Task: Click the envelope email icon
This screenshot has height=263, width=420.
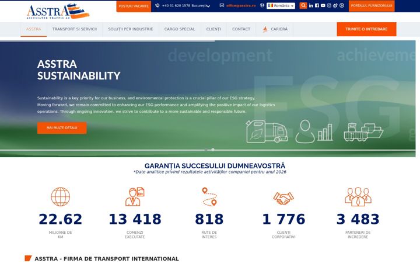Action: (x=222, y=5)
